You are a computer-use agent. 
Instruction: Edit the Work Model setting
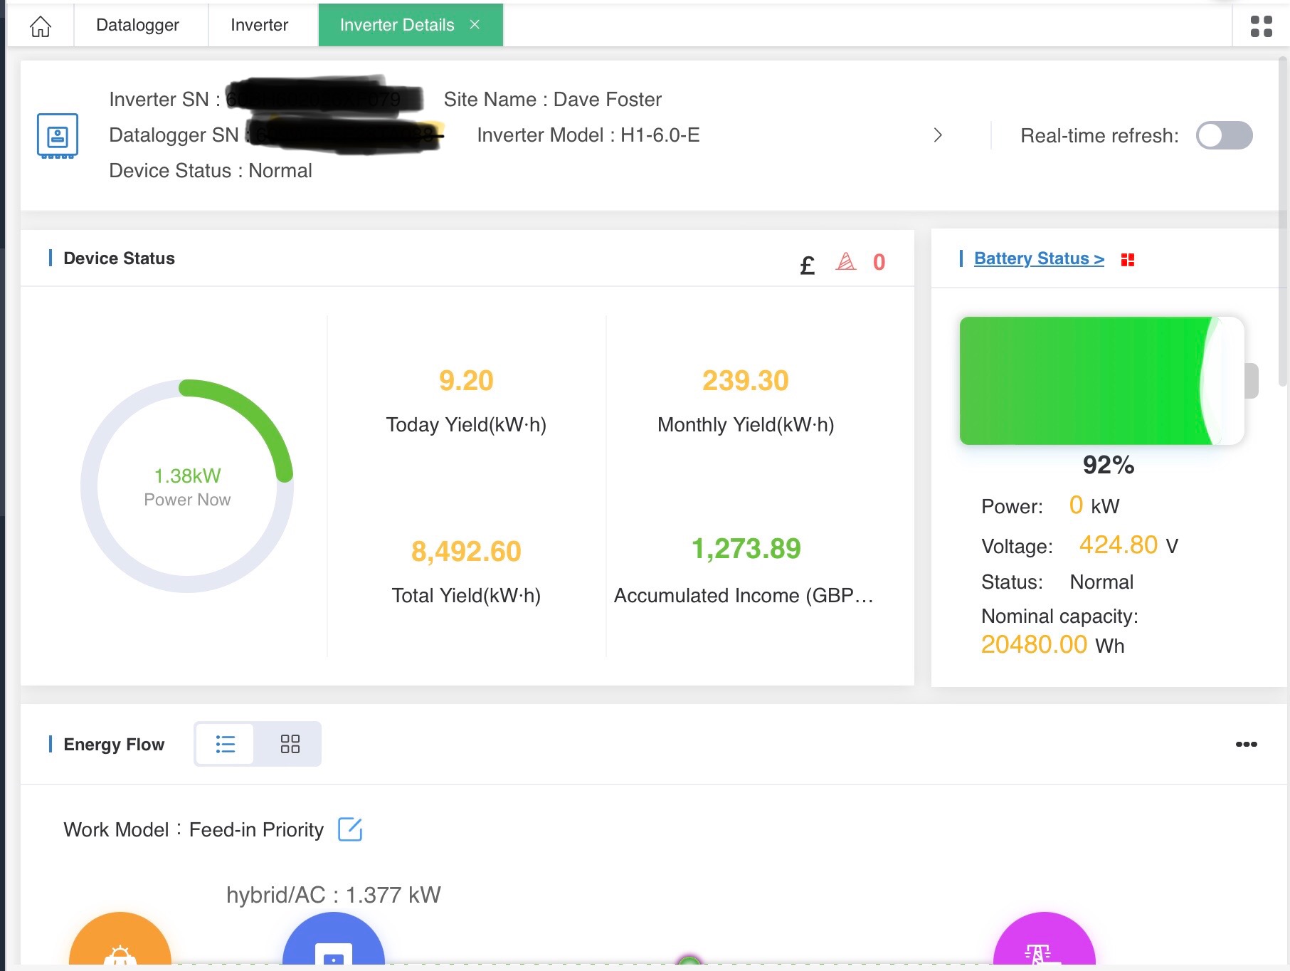[x=350, y=829]
